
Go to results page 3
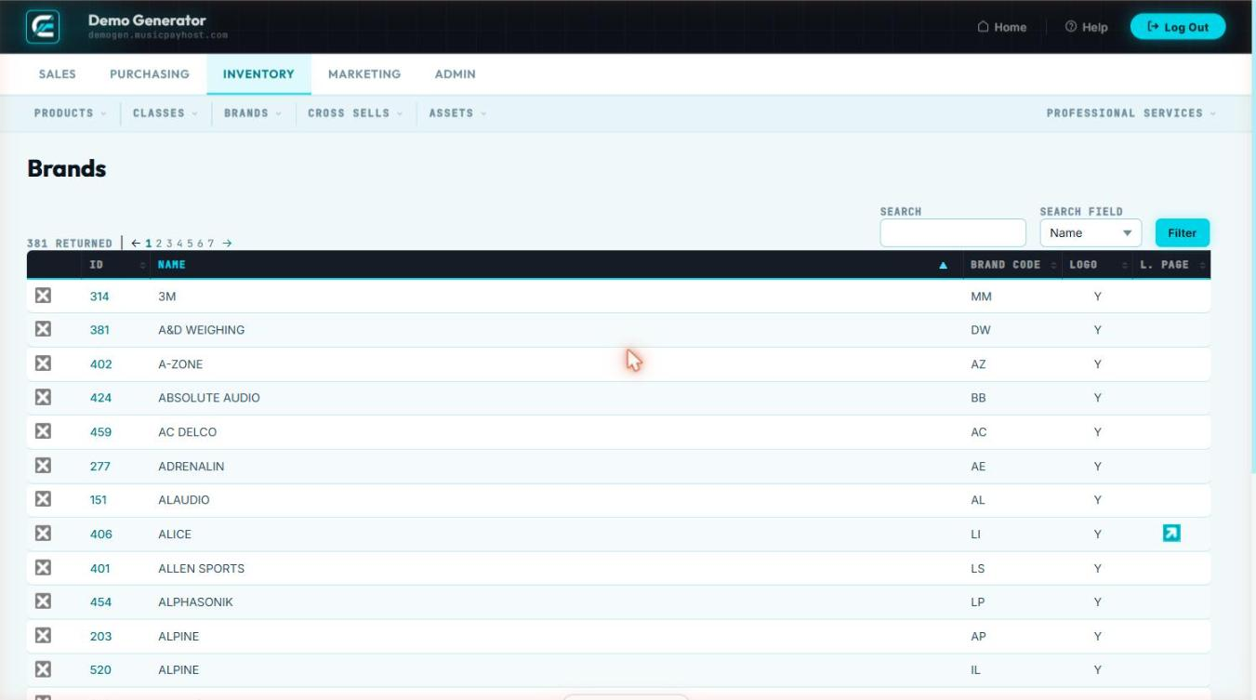[169, 244]
